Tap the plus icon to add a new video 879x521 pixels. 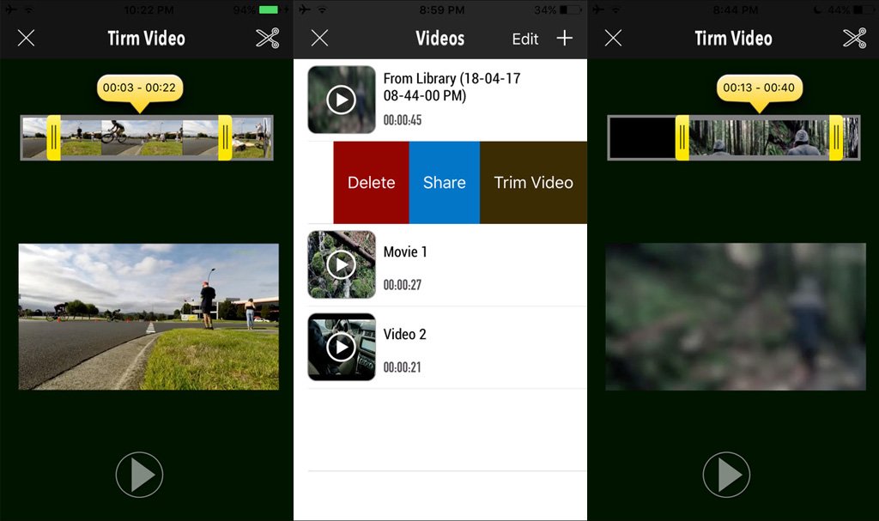click(x=567, y=38)
